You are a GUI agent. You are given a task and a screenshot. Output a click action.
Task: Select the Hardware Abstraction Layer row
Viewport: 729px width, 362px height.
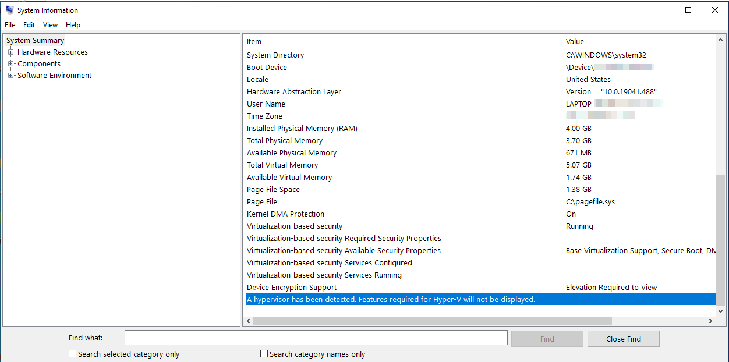[x=479, y=92]
